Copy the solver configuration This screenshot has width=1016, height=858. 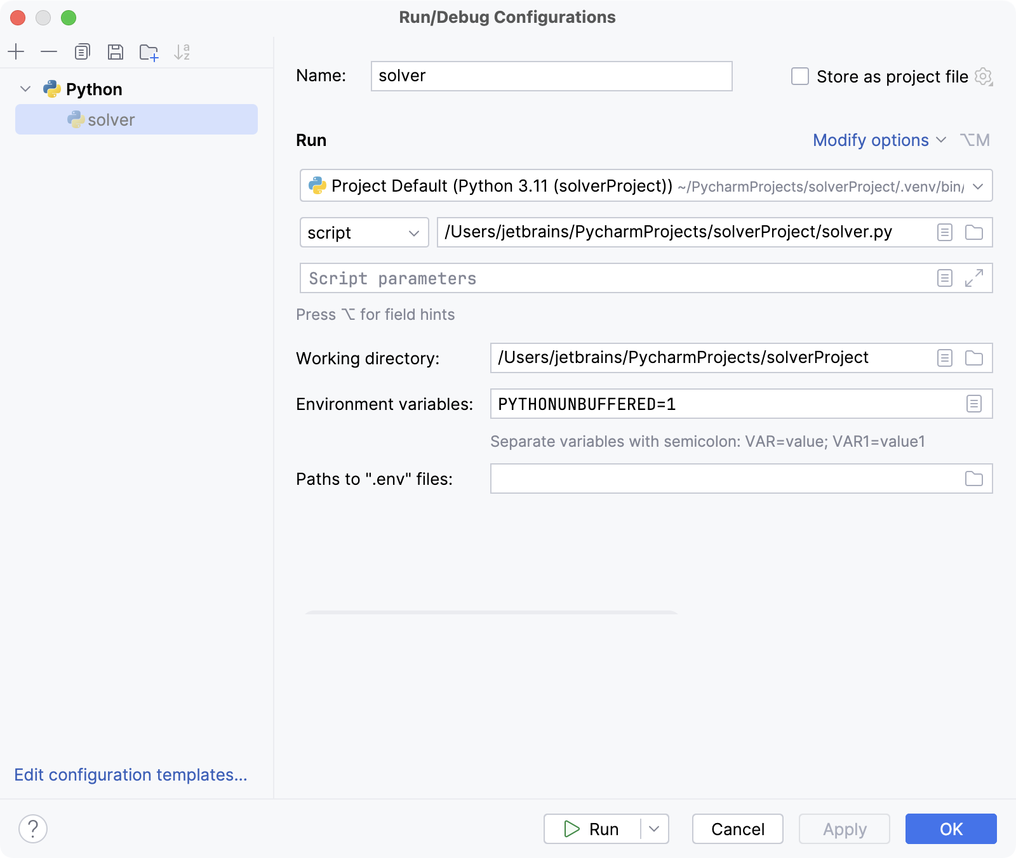(x=82, y=52)
